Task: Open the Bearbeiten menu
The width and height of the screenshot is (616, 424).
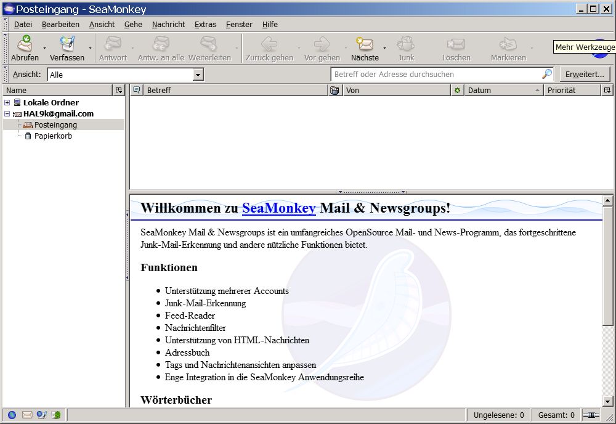Action: click(x=60, y=25)
